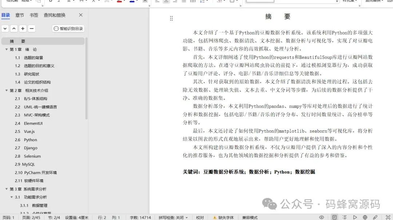Switch to outline view icon
393x220 pixels.
pyautogui.click(x=345, y=217)
